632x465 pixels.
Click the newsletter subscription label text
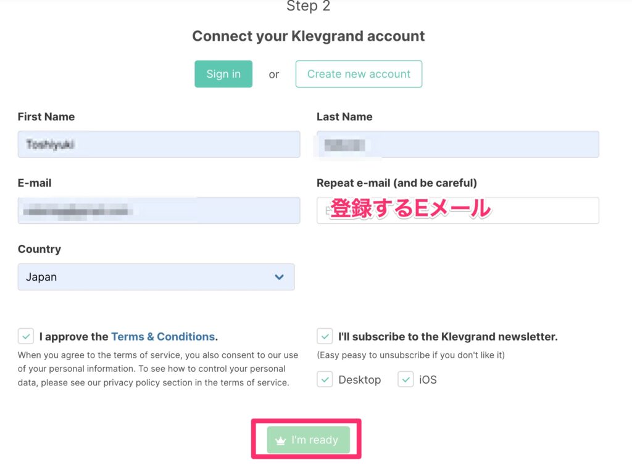point(447,337)
